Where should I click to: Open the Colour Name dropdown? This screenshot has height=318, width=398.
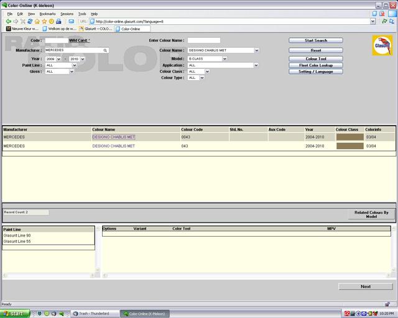[257, 50]
